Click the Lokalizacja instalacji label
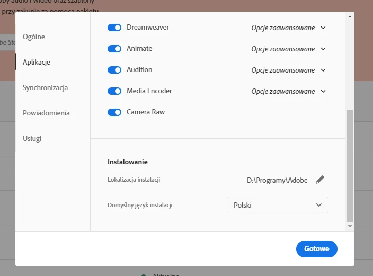This screenshot has height=276, width=373. [x=134, y=180]
